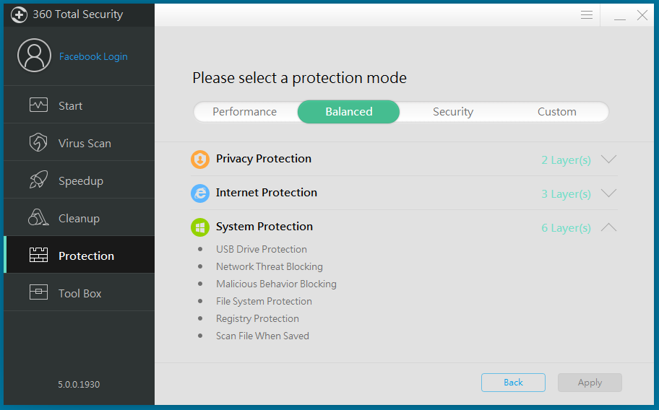Select the Performance protection mode

pyautogui.click(x=245, y=112)
